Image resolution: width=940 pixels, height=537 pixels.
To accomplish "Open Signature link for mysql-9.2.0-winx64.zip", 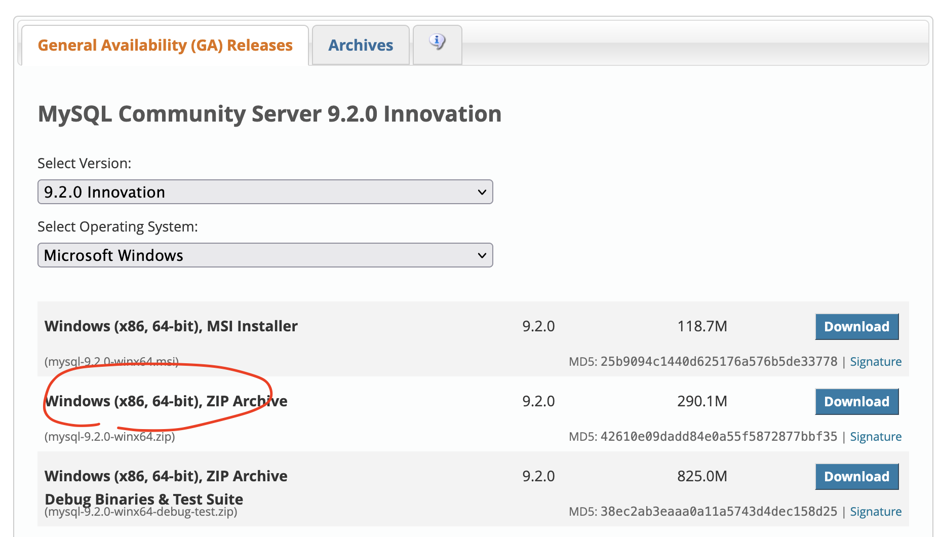I will pyautogui.click(x=876, y=437).
